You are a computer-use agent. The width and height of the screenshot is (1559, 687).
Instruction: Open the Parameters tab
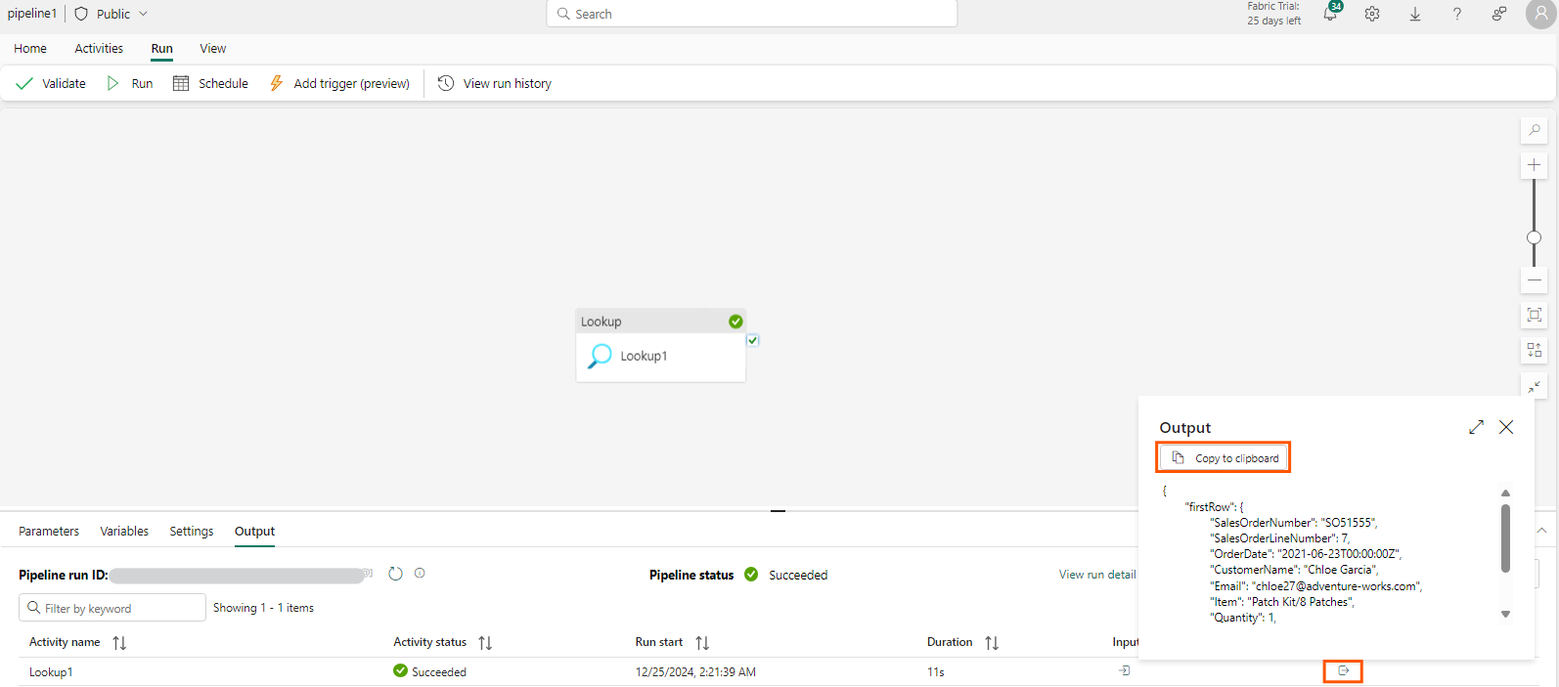click(x=49, y=532)
